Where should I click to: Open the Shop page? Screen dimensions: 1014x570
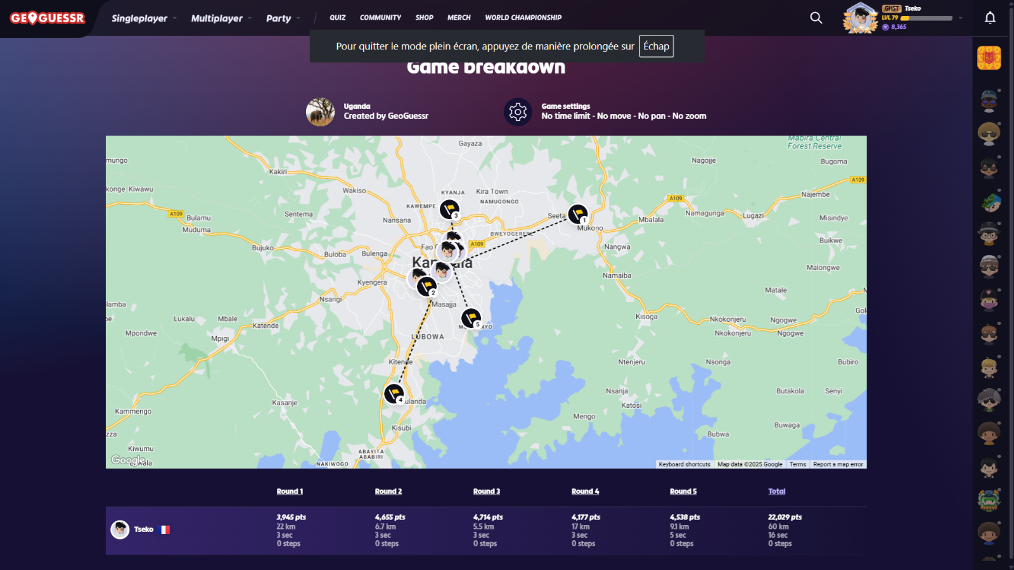[x=424, y=18]
